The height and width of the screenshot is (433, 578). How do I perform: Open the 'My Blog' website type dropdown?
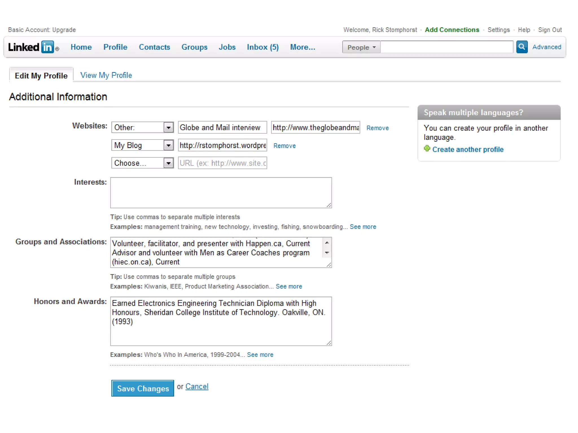pyautogui.click(x=168, y=145)
